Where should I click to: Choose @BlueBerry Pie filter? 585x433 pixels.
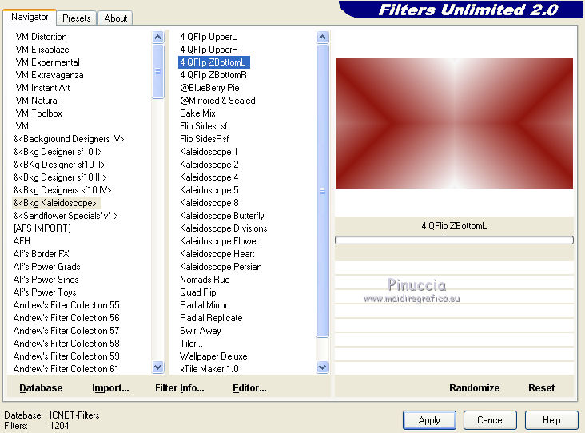[x=209, y=88]
